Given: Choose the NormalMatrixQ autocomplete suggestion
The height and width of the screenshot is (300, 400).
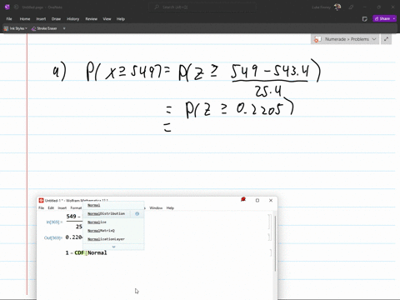Looking at the screenshot, I should point(113,231).
